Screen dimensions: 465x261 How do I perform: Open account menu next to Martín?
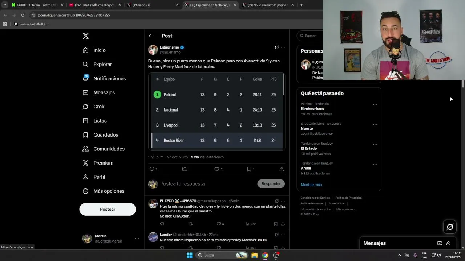[137, 239]
